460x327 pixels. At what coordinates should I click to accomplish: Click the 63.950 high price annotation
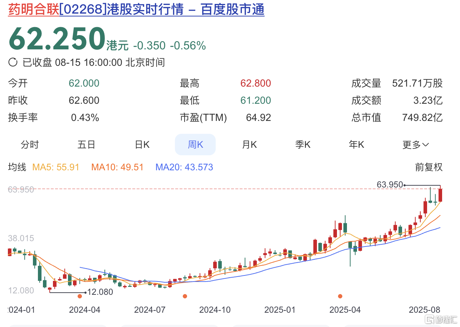pos(390,185)
